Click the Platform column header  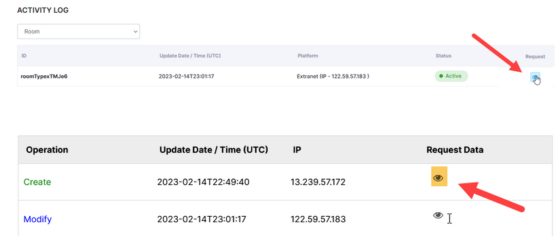click(308, 56)
